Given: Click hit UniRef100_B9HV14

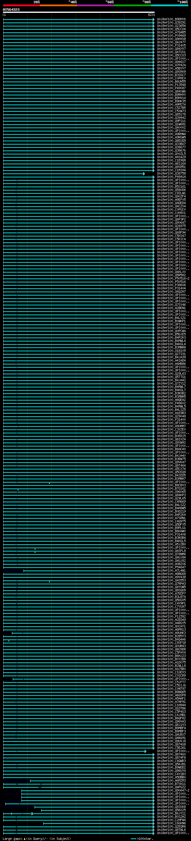Looking at the screenshot, I should point(171,98).
